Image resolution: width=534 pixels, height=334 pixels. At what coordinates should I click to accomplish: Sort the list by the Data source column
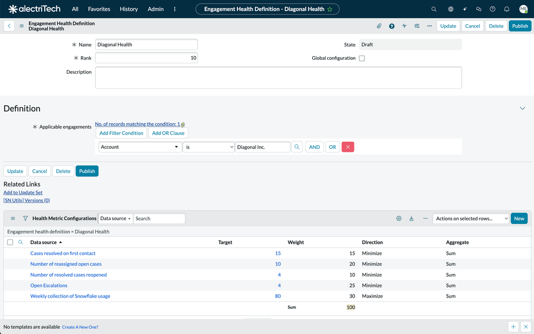click(42, 242)
